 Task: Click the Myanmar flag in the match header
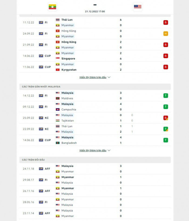[52, 7]
